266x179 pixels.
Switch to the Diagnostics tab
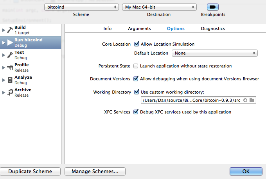pyautogui.click(x=213, y=28)
